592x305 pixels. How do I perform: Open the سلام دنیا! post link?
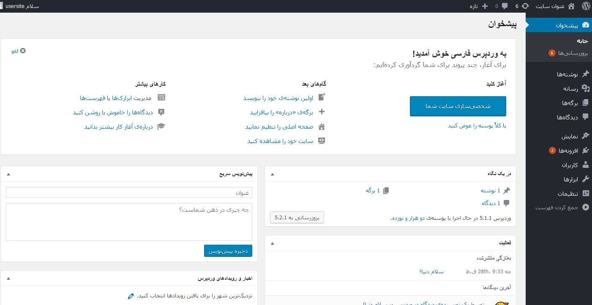tap(431, 271)
